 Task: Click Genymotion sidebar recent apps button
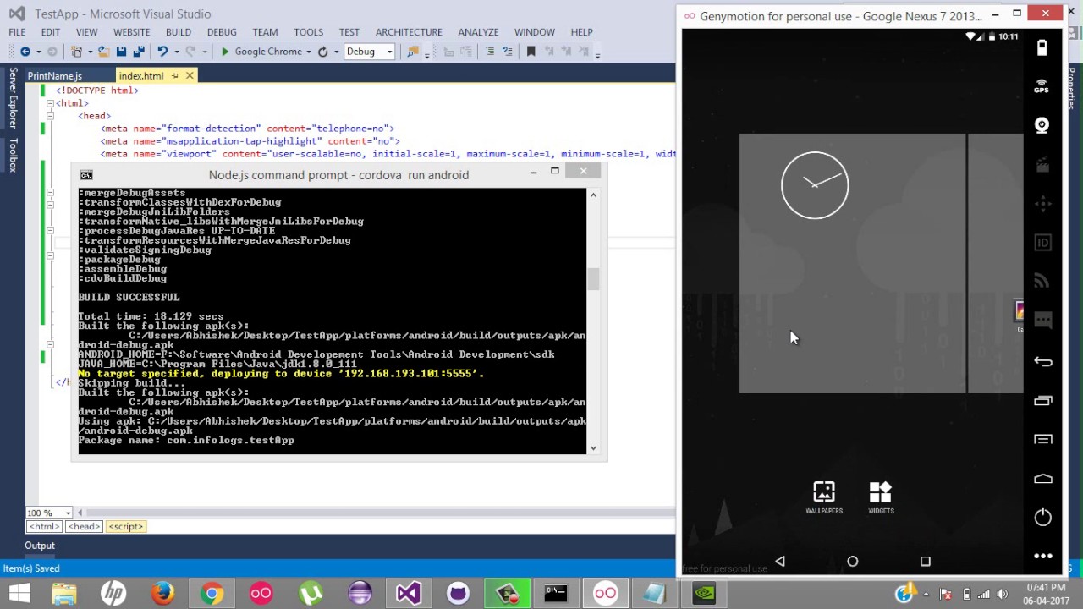click(1042, 400)
